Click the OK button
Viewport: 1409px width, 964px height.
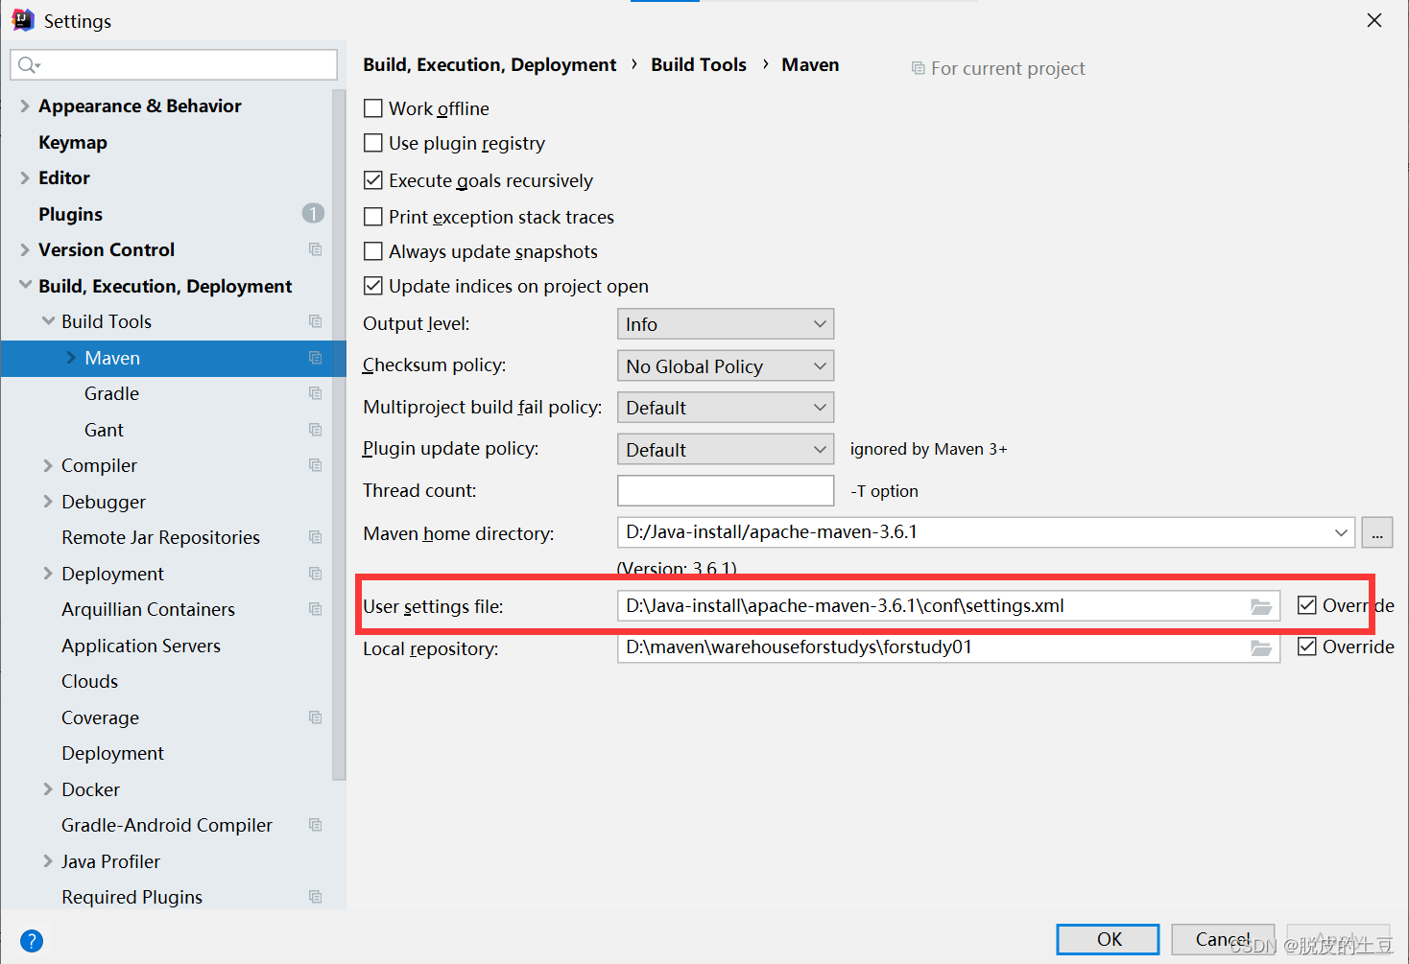coord(1108,939)
